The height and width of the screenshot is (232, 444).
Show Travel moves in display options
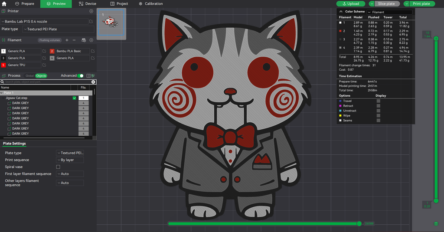378,101
